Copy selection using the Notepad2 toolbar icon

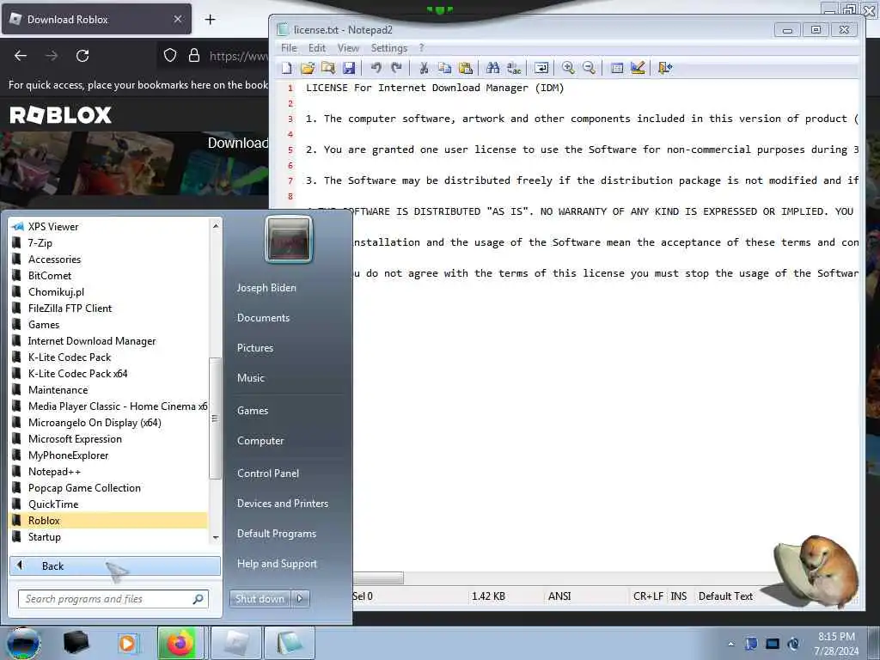coord(444,68)
